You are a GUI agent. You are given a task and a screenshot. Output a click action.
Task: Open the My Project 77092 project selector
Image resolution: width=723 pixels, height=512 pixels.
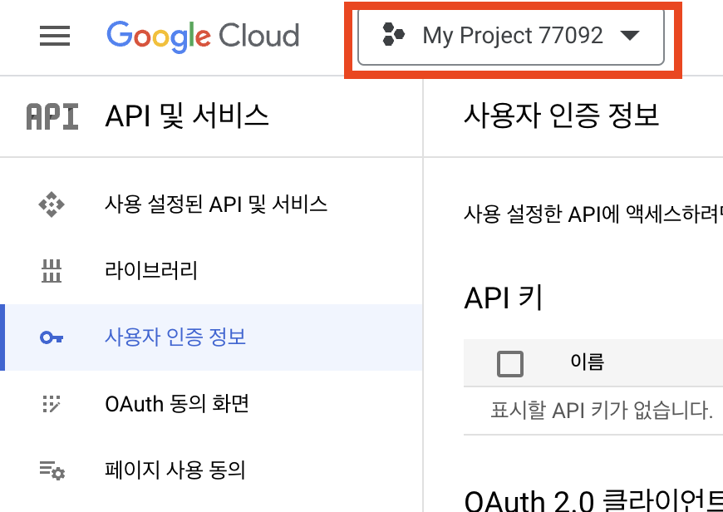pyautogui.click(x=512, y=36)
